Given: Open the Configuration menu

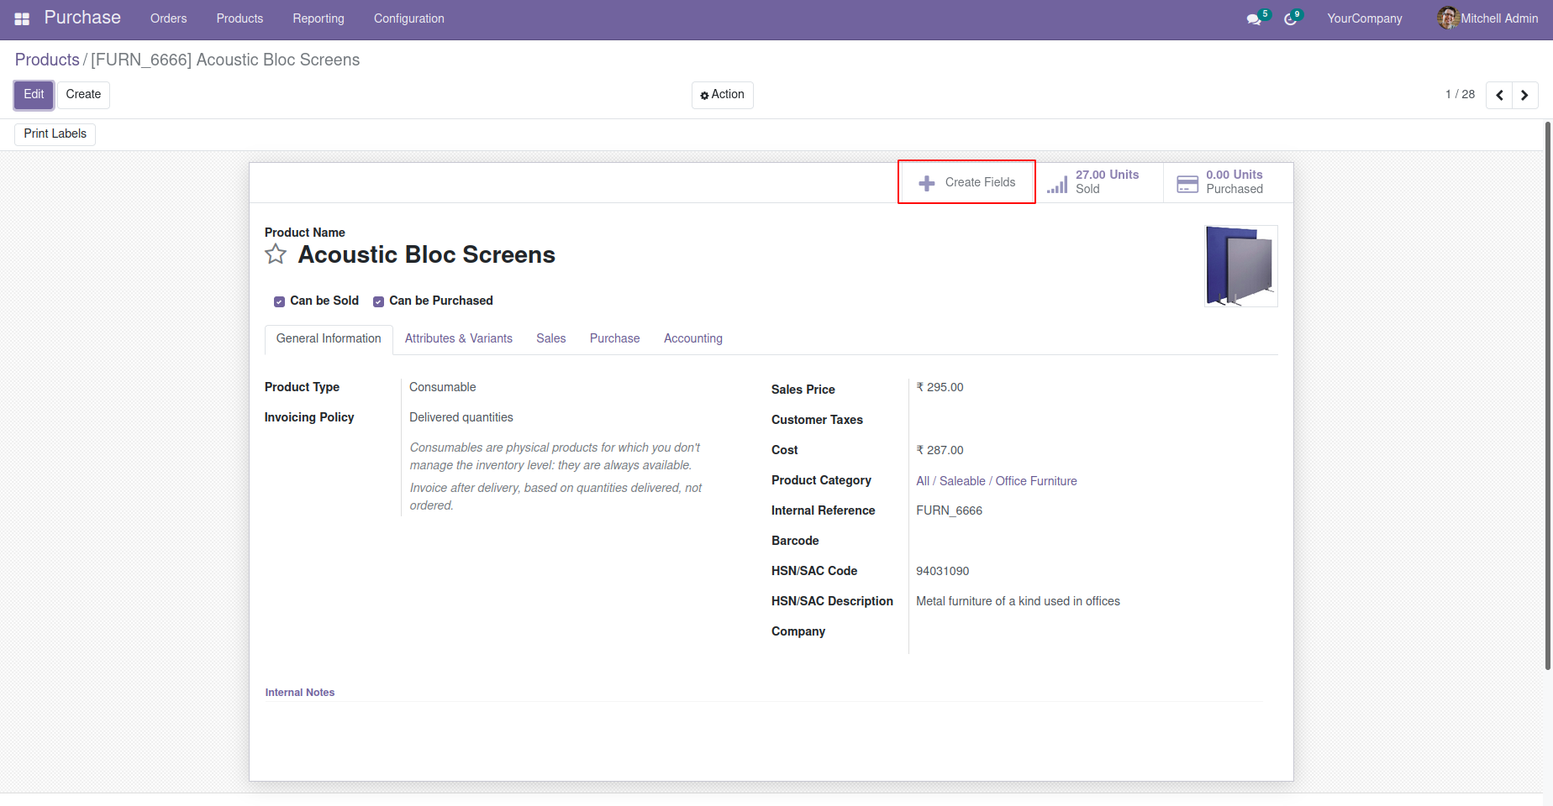Looking at the screenshot, I should tap(408, 18).
